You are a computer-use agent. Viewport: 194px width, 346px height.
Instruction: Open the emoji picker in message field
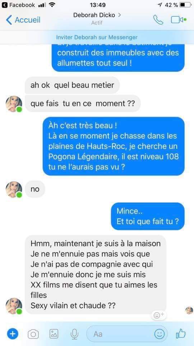tap(159, 334)
